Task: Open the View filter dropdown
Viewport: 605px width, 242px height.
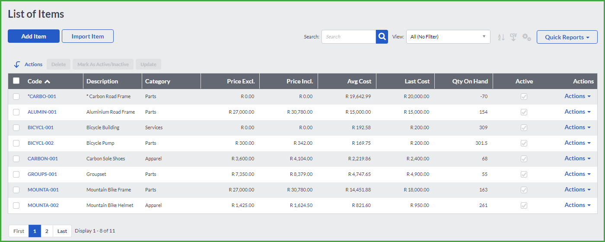Action: coord(448,37)
